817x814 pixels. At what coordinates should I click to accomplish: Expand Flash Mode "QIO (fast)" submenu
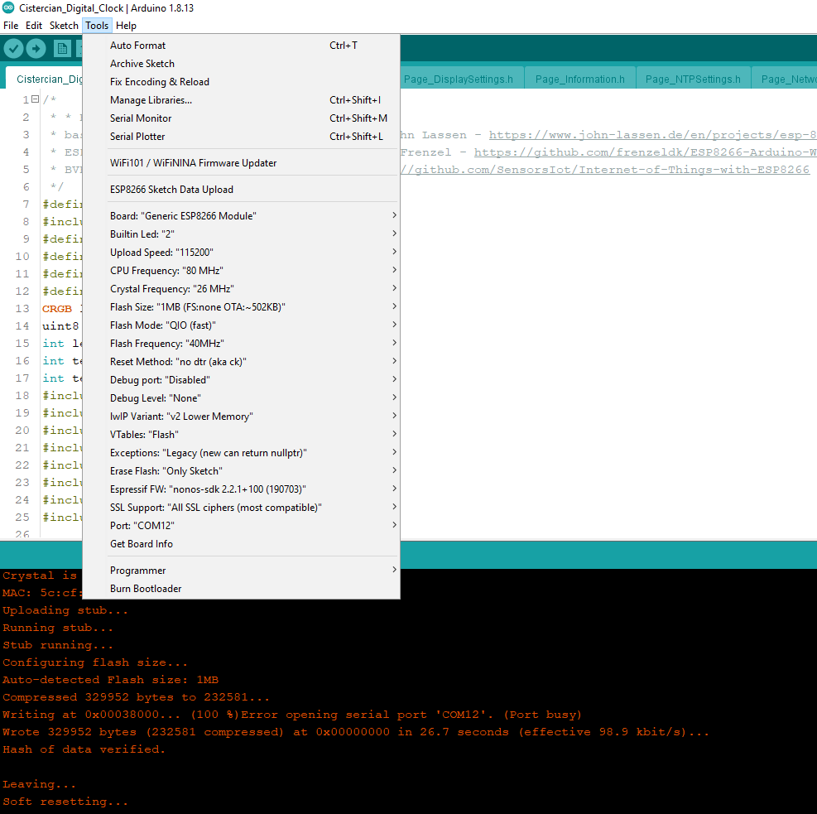tap(241, 325)
